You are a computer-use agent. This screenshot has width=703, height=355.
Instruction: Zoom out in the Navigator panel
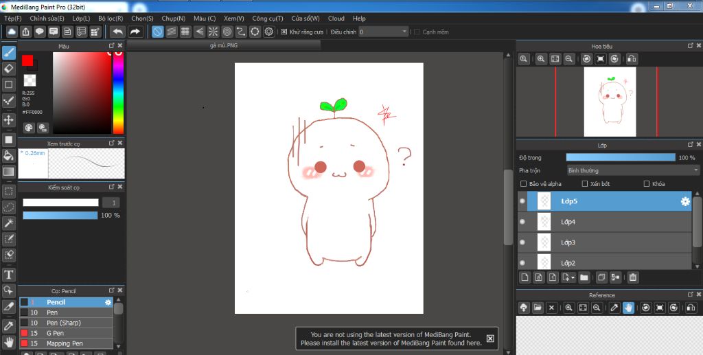click(569, 59)
